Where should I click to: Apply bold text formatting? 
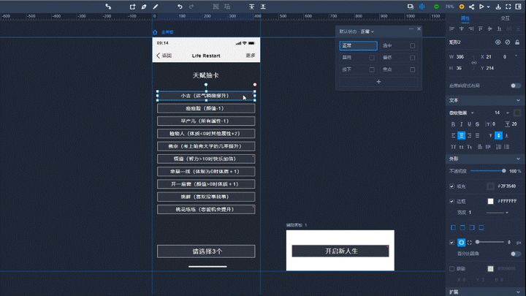[453, 124]
